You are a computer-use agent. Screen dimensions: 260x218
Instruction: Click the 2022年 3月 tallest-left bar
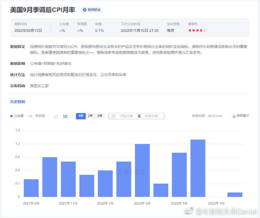pos(142,170)
